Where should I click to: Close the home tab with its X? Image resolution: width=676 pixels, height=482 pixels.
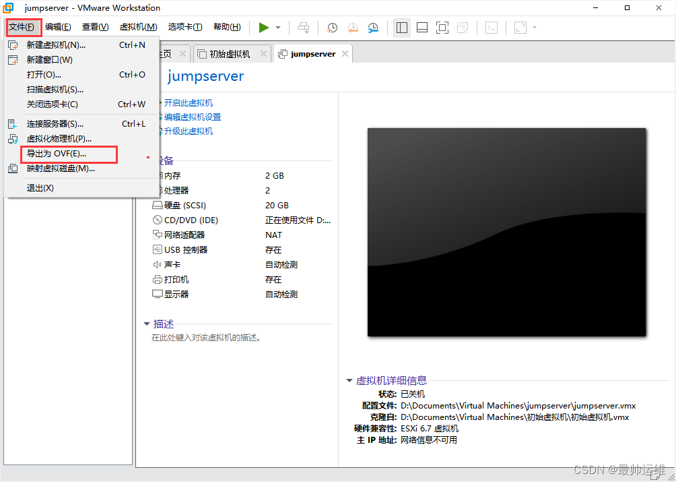182,54
